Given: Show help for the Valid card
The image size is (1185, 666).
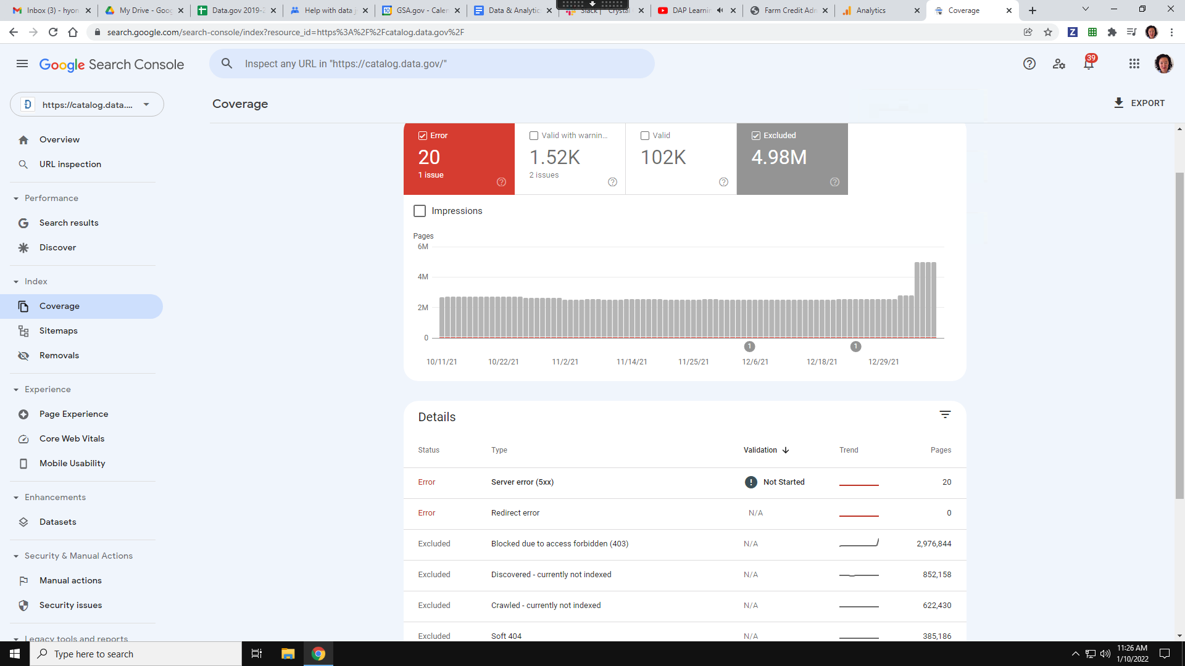Looking at the screenshot, I should click(x=723, y=182).
